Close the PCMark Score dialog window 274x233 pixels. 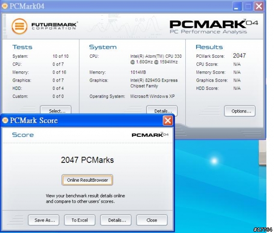[168, 121]
